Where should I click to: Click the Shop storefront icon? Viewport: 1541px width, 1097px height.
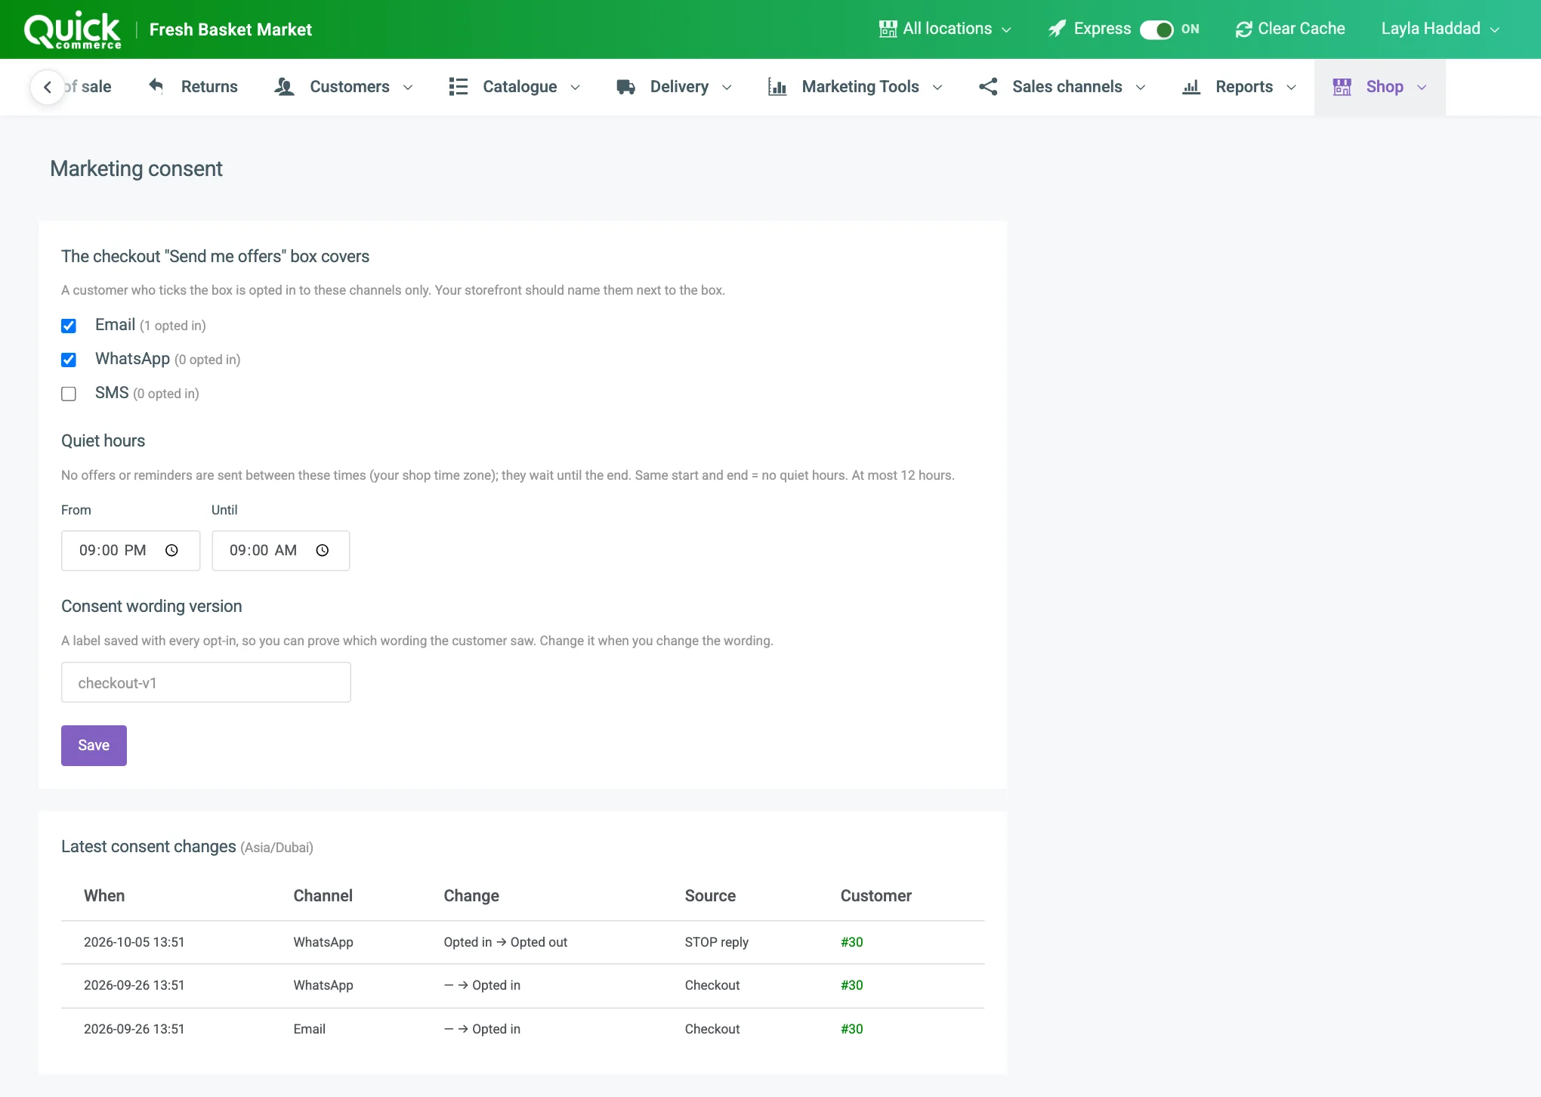click(x=1342, y=87)
